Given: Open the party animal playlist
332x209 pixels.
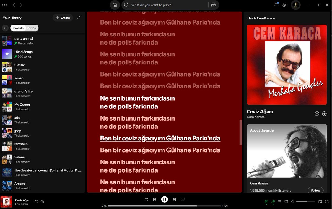Looking at the screenshot, I should 43,41.
